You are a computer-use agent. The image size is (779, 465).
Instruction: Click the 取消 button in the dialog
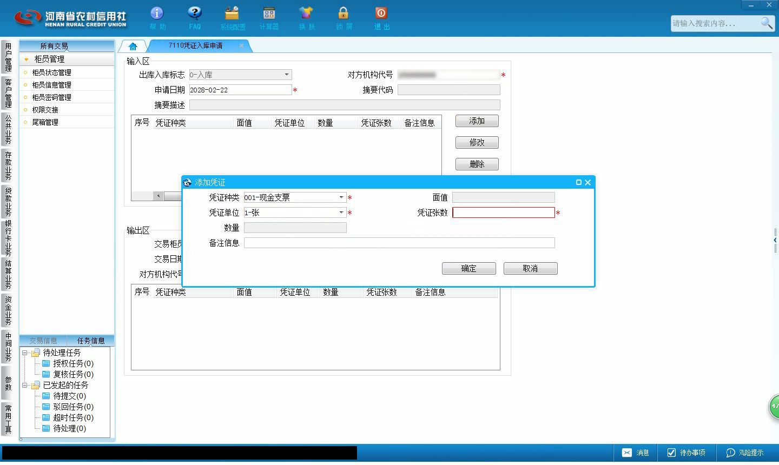tap(531, 268)
